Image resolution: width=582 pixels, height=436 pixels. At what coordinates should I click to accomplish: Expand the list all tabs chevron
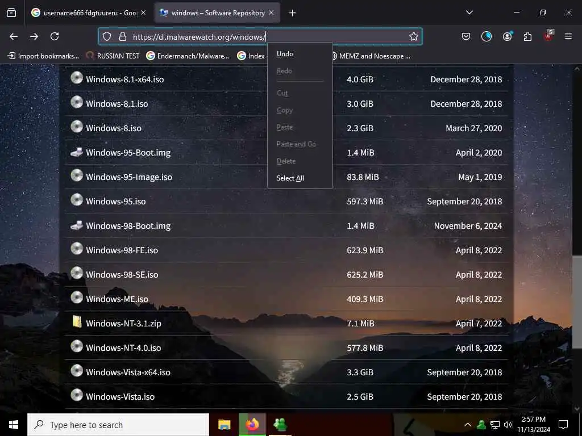tap(469, 12)
